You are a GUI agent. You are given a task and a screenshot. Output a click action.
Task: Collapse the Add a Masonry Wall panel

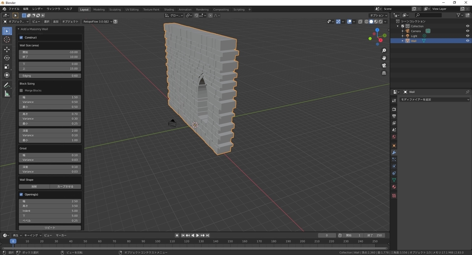click(18, 29)
